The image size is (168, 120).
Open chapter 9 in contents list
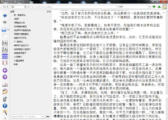[22, 49]
